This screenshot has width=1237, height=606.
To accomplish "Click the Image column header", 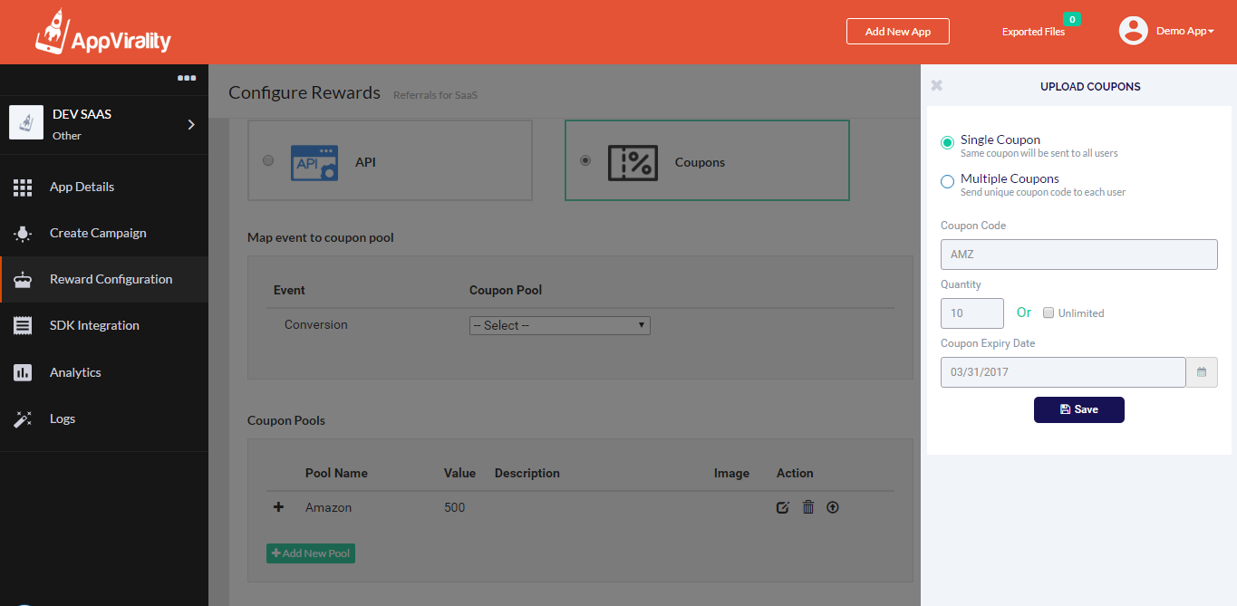I will point(731,474).
